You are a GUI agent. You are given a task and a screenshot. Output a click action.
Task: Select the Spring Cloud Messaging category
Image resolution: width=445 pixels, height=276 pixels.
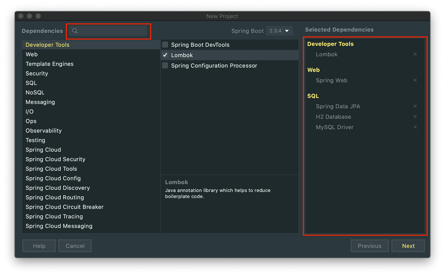(91, 226)
